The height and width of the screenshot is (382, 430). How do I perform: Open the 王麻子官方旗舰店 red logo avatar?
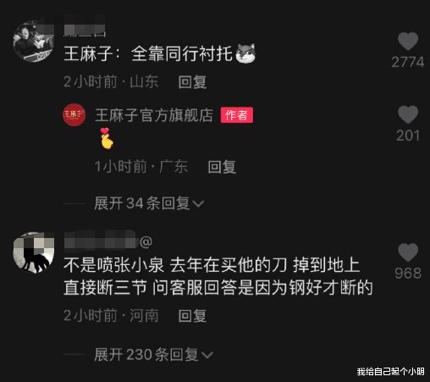tap(74, 114)
